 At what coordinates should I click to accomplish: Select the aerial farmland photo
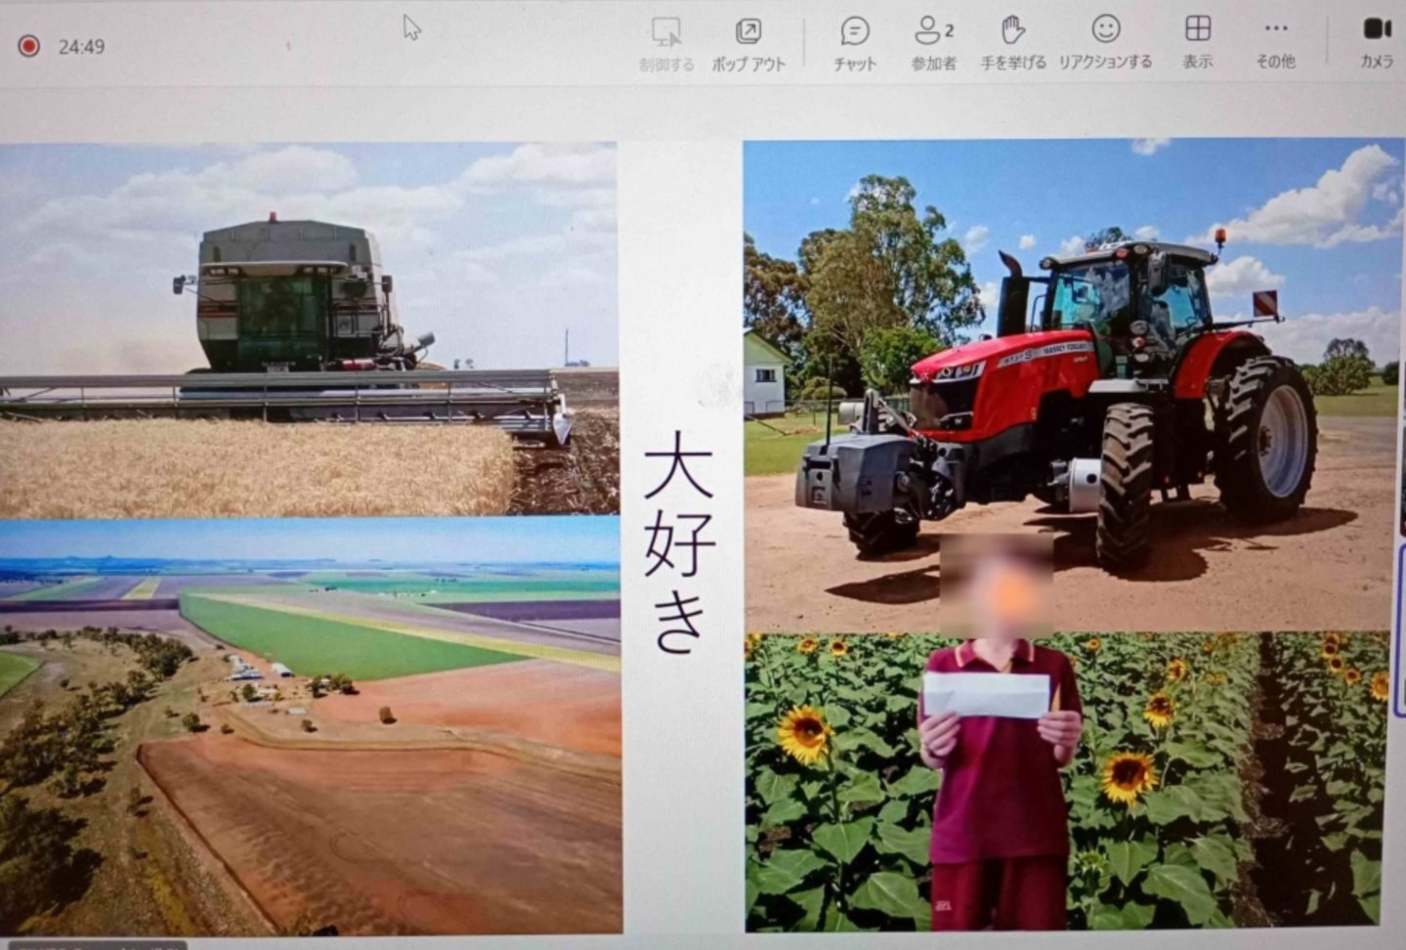[310, 725]
